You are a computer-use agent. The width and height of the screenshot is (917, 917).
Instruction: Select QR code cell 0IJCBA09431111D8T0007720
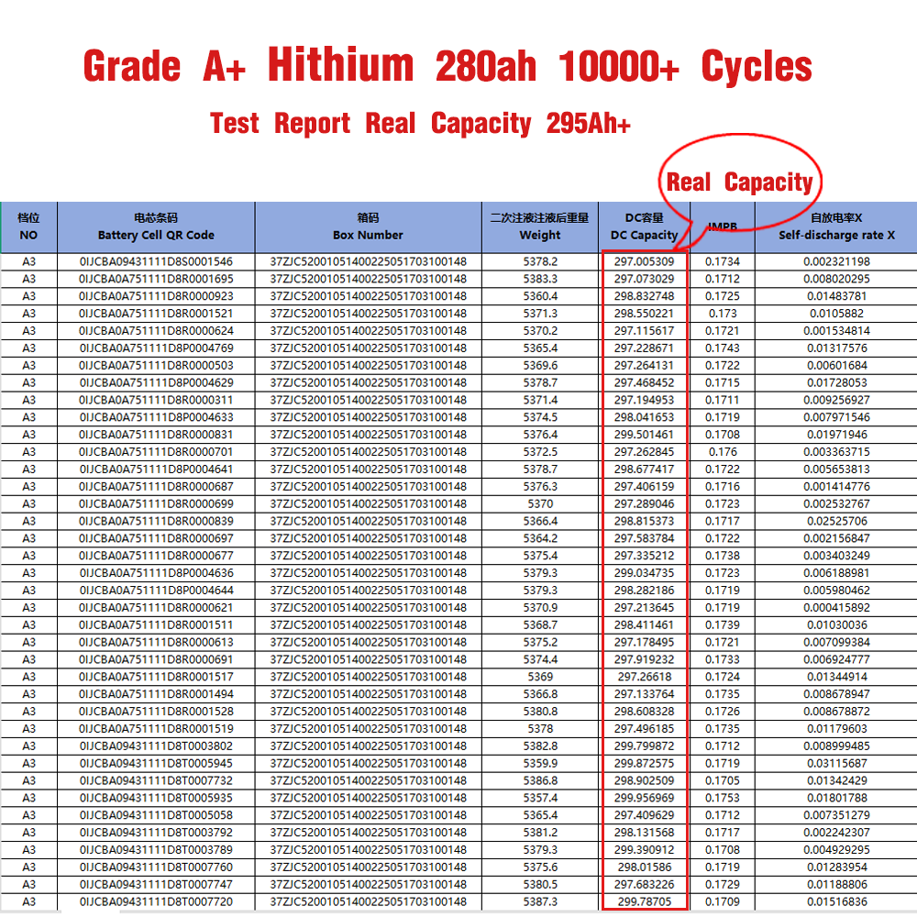point(156,902)
